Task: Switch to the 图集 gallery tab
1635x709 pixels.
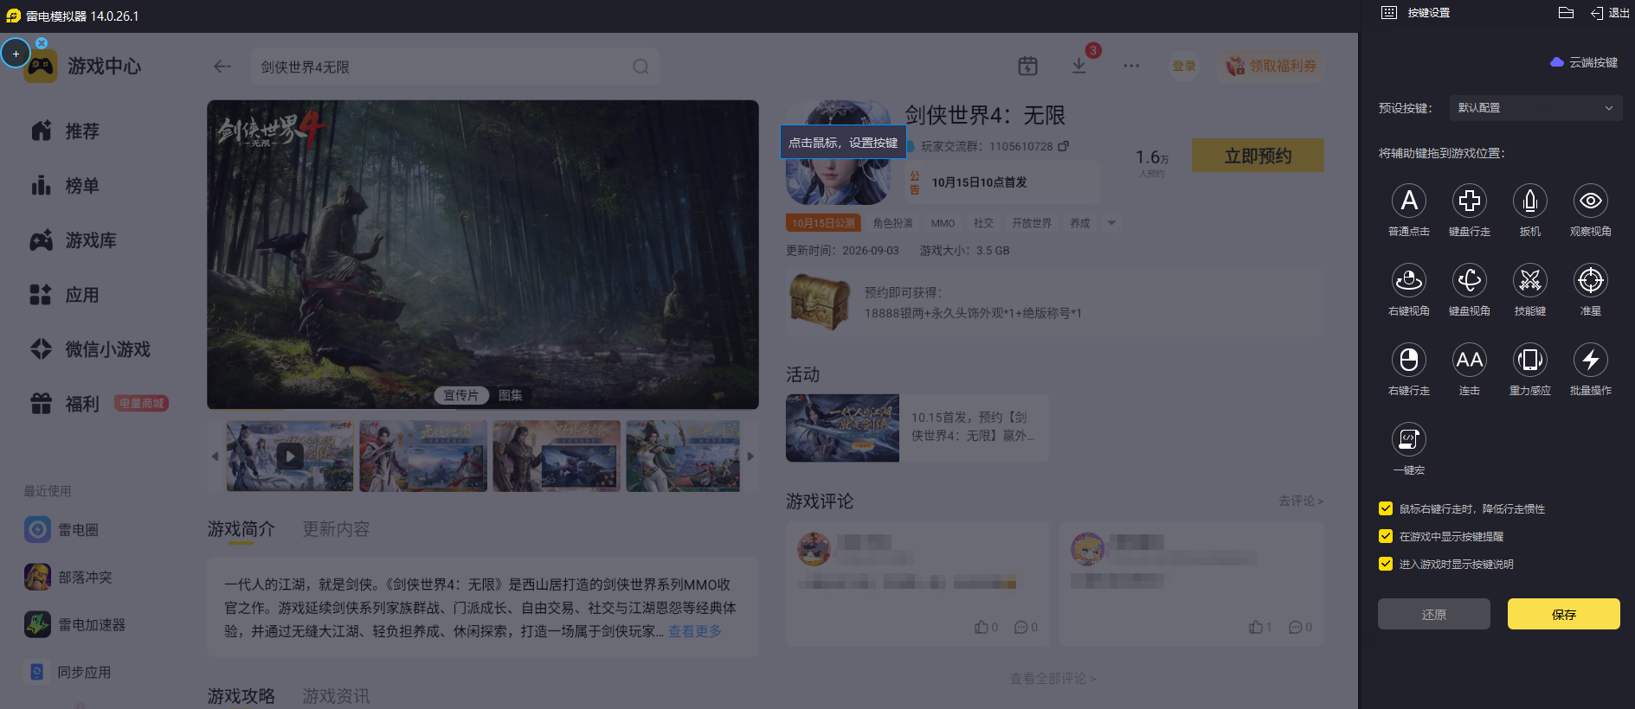Action: 511,395
